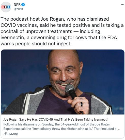
Task: Click the truncation ellipsis ending the description
Action: [118, 129]
